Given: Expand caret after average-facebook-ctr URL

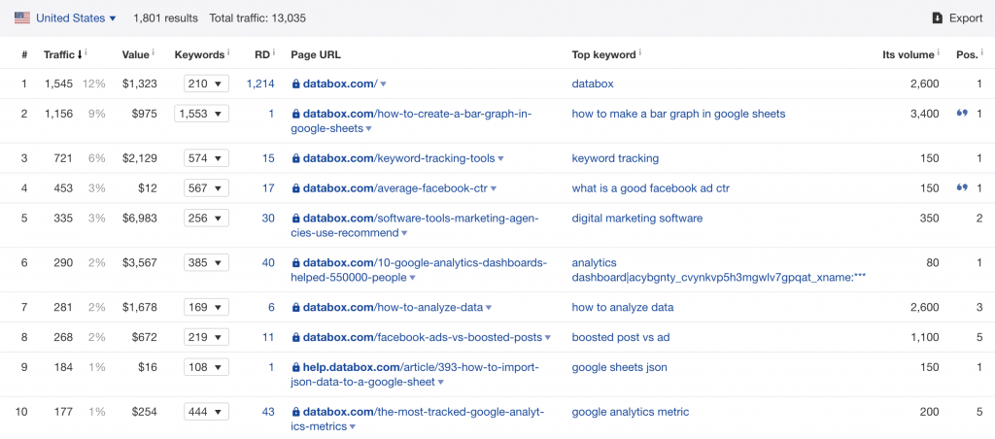Looking at the screenshot, I should coord(494,189).
